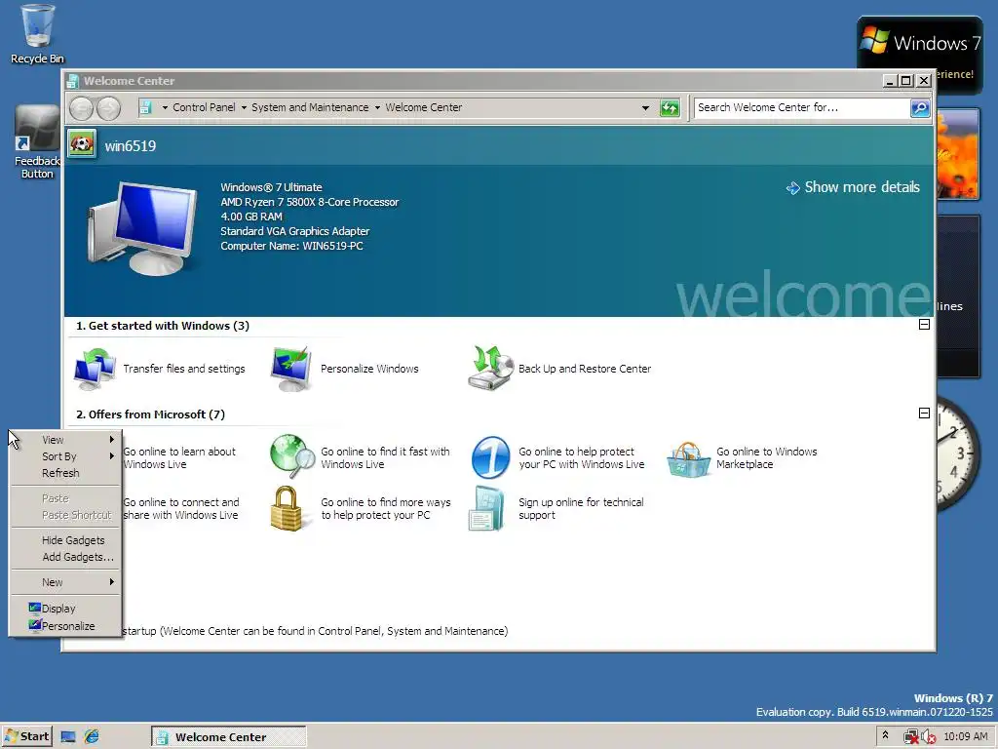Click the Computer Name: WIN6519-PC text
The height and width of the screenshot is (749, 998).
[291, 246]
